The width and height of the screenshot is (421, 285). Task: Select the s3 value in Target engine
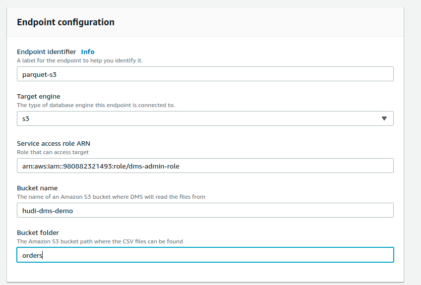(26, 118)
